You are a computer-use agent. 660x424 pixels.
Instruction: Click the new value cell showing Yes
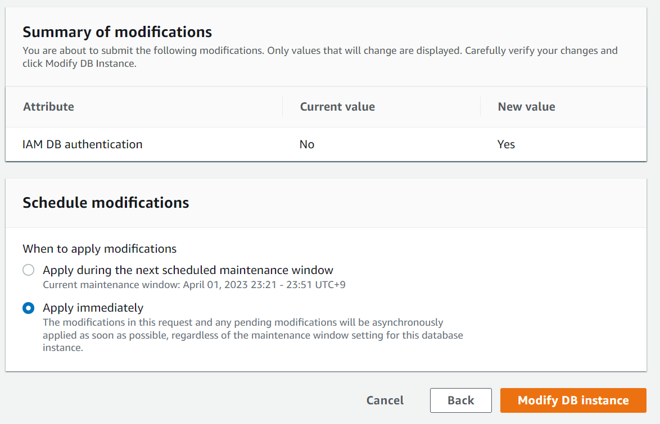pos(506,144)
